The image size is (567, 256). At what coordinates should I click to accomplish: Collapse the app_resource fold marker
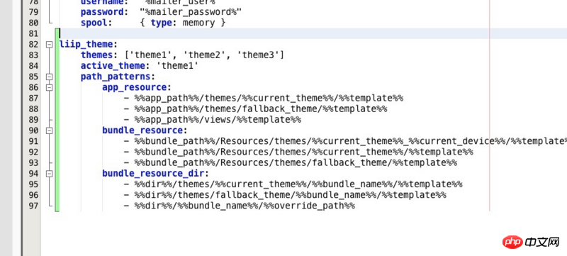click(x=49, y=87)
